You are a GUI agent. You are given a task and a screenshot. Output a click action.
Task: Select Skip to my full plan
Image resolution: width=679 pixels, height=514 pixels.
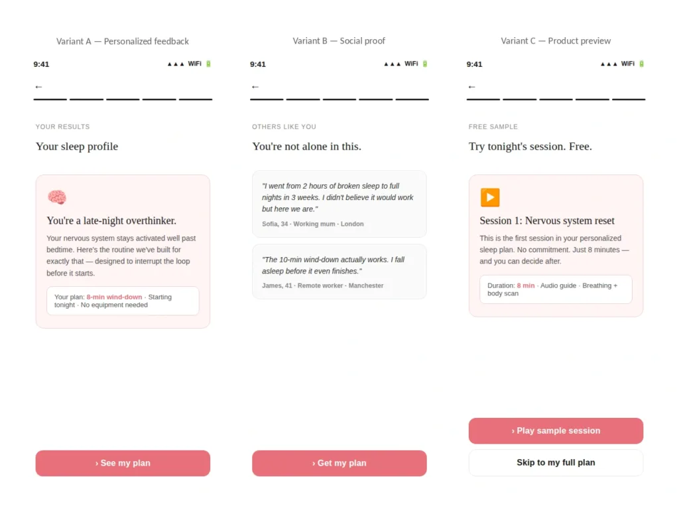tap(556, 462)
